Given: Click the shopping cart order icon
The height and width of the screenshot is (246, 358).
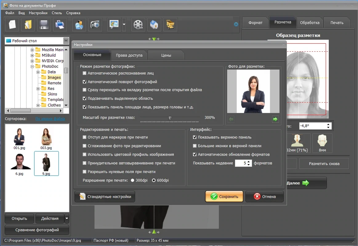Looking at the screenshot, I should (x=170, y=24).
